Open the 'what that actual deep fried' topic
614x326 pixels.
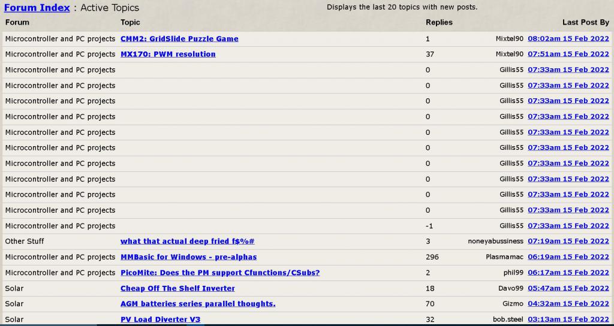click(187, 242)
